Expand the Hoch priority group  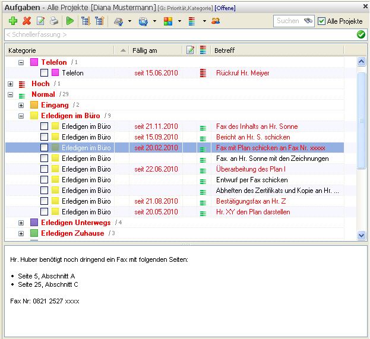[10, 84]
